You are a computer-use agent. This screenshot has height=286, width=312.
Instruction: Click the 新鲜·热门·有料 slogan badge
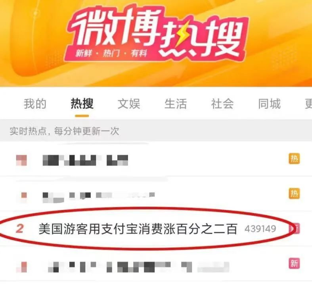coord(111,53)
